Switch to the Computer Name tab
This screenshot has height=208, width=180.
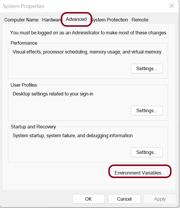point(21,20)
